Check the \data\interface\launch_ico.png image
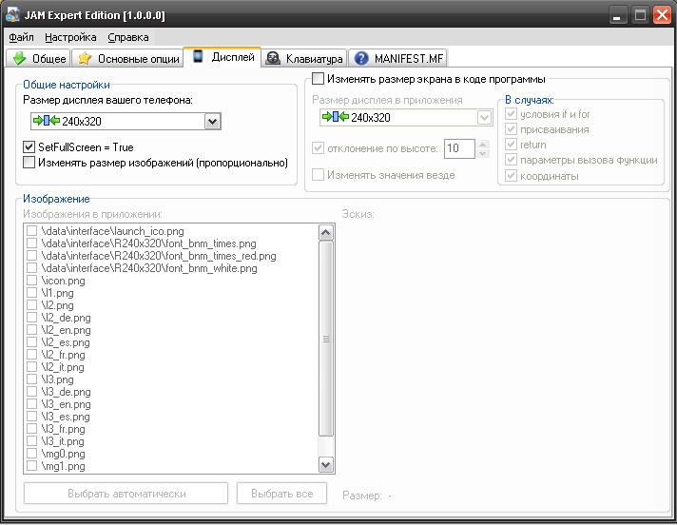This screenshot has width=677, height=525. point(32,231)
